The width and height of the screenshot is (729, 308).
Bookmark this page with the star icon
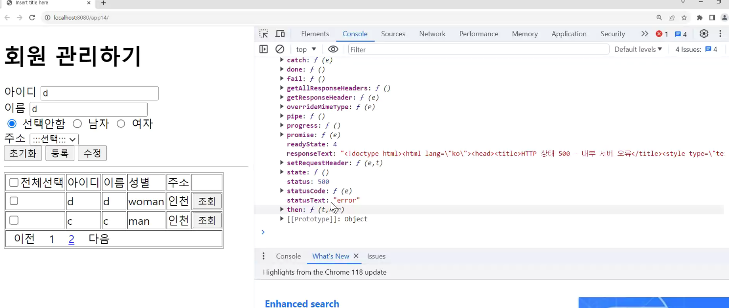click(x=684, y=18)
